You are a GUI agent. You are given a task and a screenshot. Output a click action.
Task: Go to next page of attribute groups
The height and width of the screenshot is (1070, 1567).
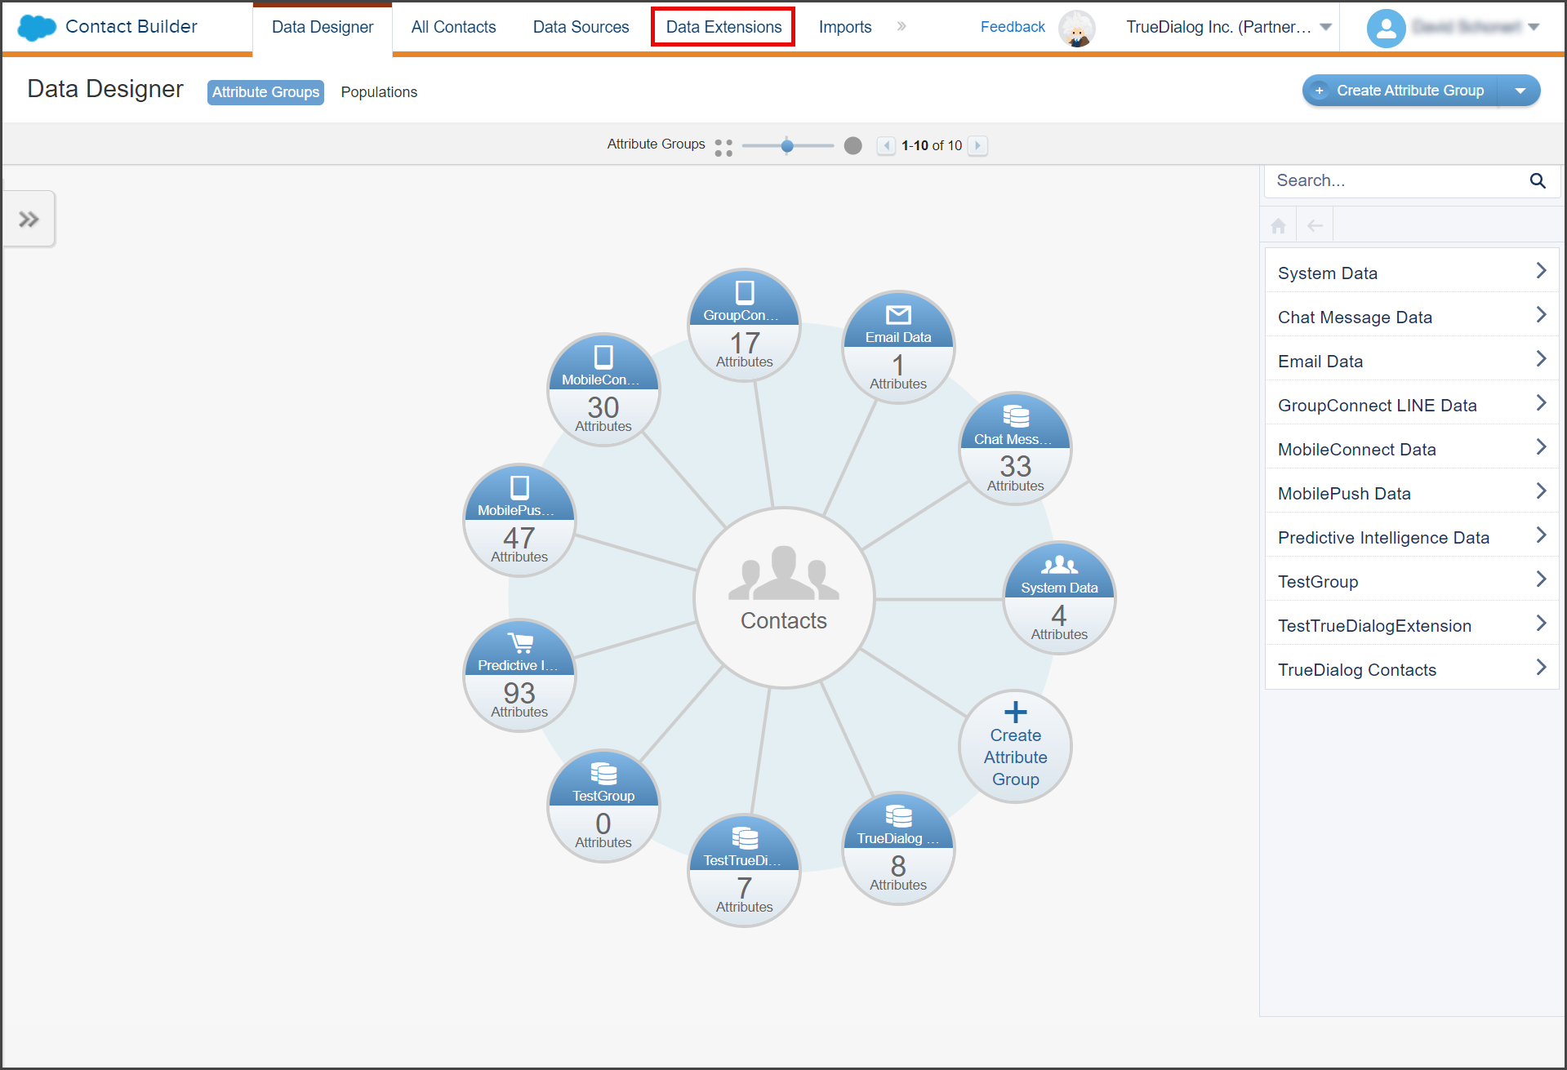(978, 145)
